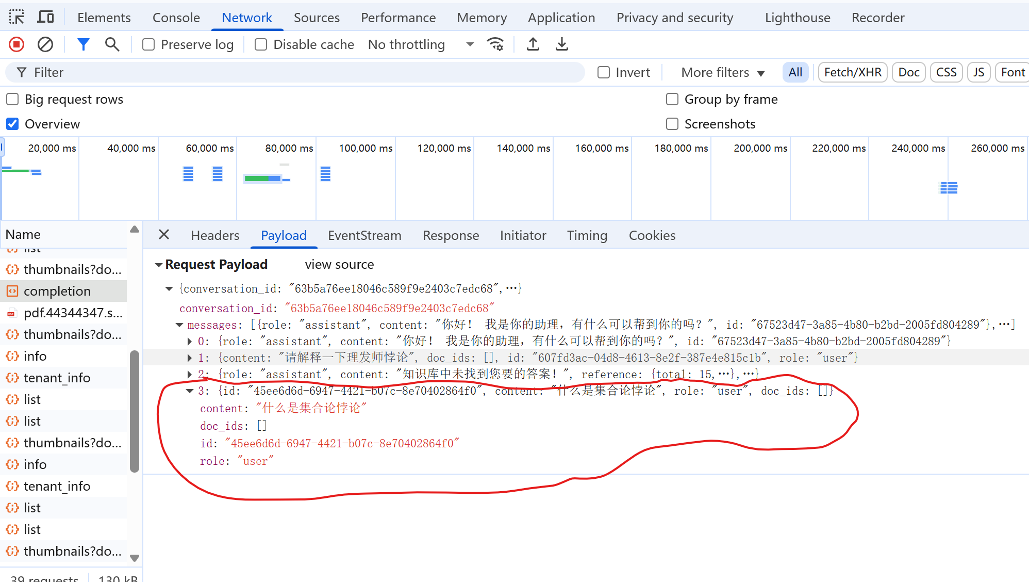Enable the Preserve log checkbox
1029x582 pixels.
pyautogui.click(x=148, y=44)
